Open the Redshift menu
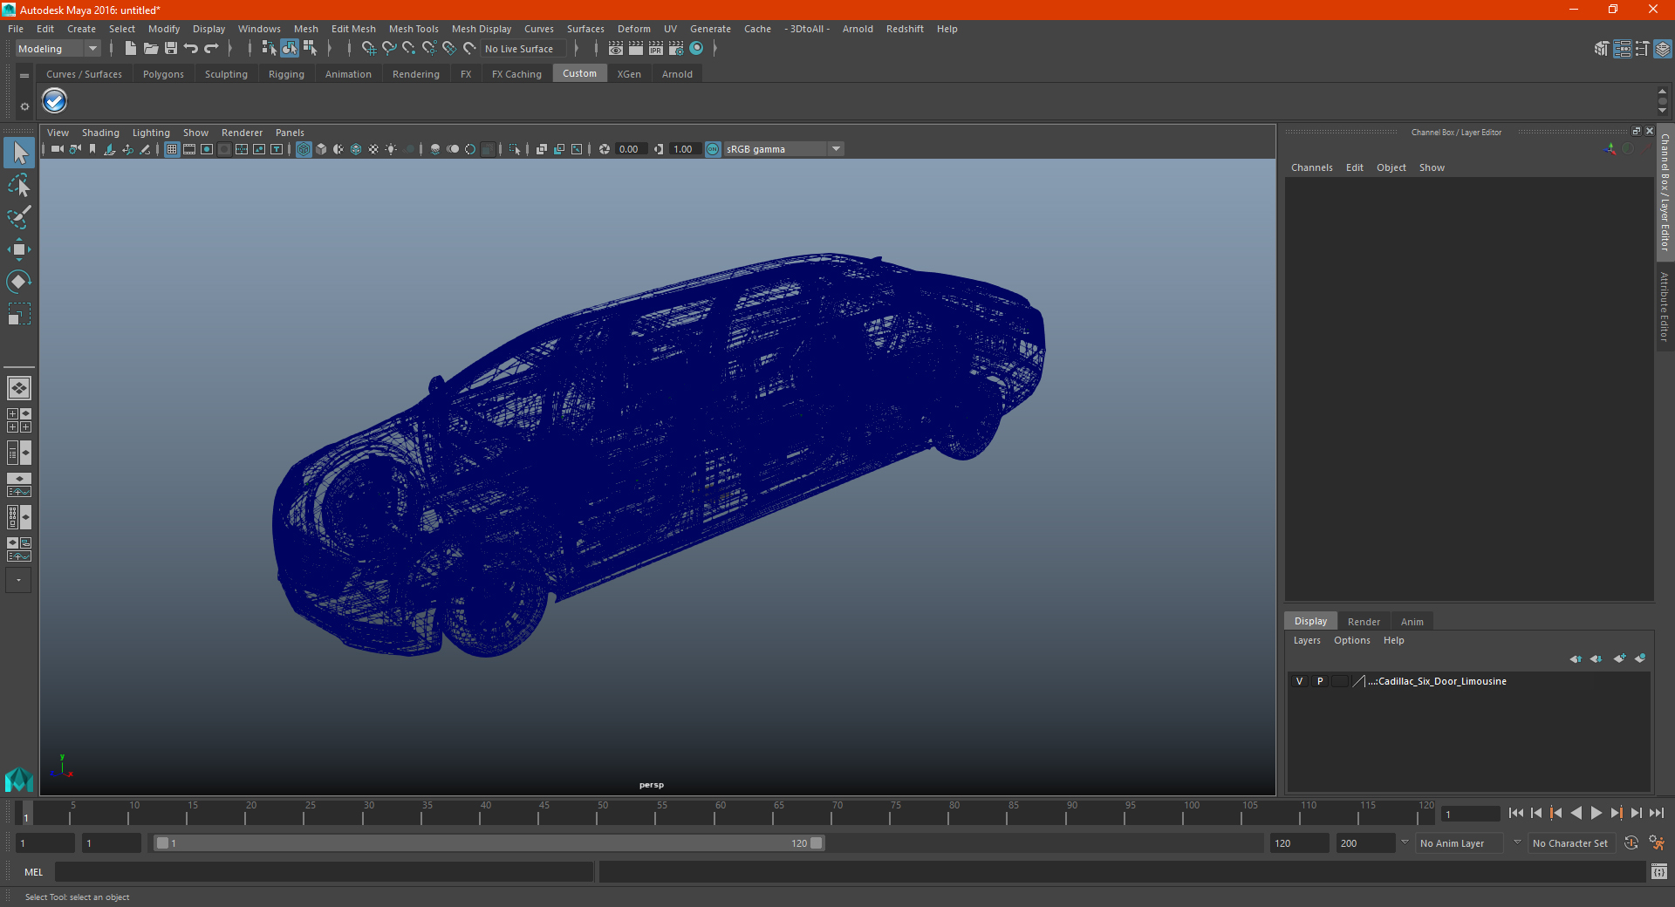The width and height of the screenshot is (1675, 907). coord(905,29)
